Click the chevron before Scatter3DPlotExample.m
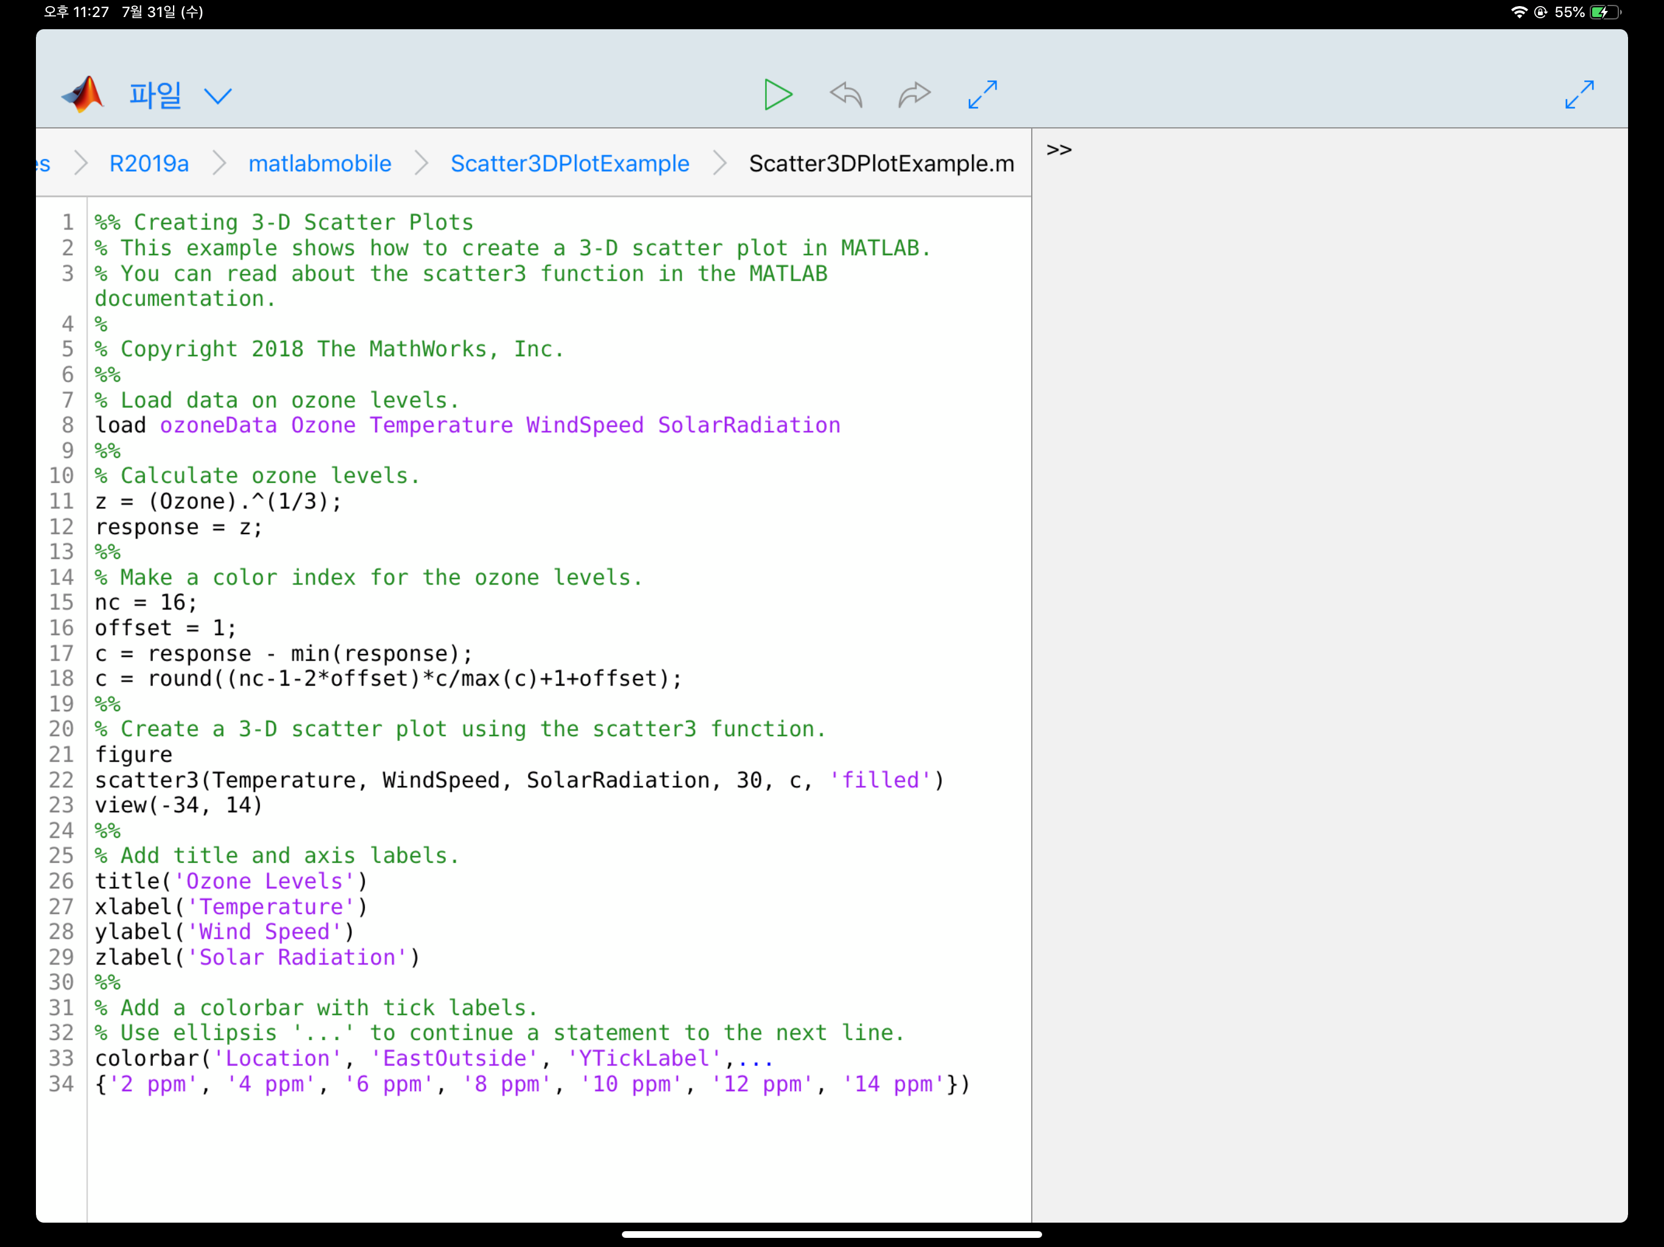Image resolution: width=1664 pixels, height=1247 pixels. pos(720,163)
